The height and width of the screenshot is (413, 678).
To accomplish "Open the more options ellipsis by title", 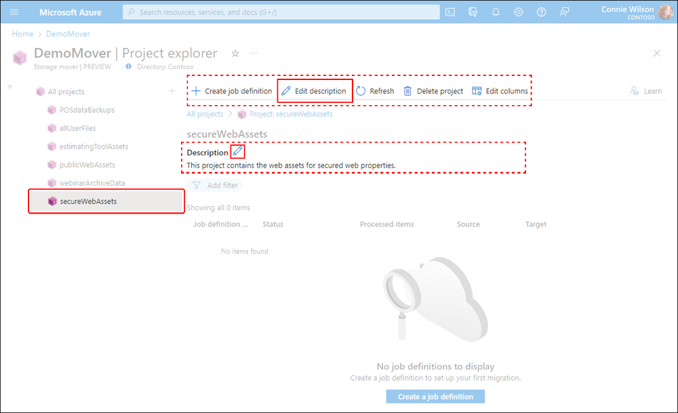I will pos(254,53).
